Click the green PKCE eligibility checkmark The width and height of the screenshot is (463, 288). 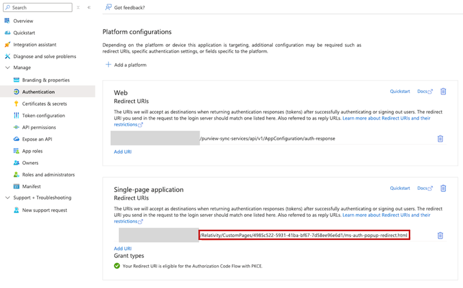tap(117, 266)
